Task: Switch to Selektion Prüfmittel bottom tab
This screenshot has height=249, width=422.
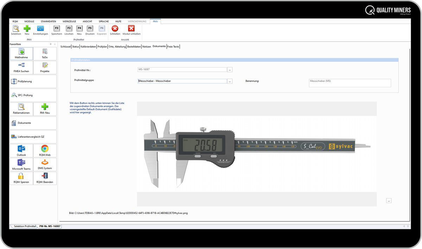Action: coord(25,226)
